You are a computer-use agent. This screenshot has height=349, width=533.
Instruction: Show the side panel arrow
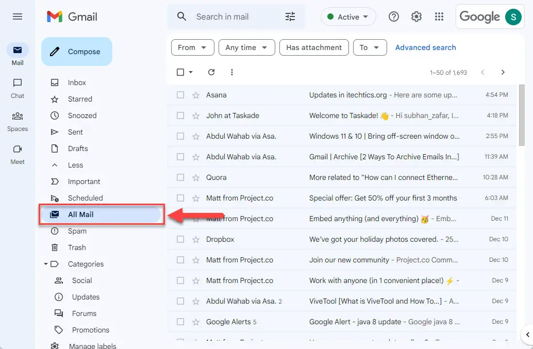coord(527,335)
